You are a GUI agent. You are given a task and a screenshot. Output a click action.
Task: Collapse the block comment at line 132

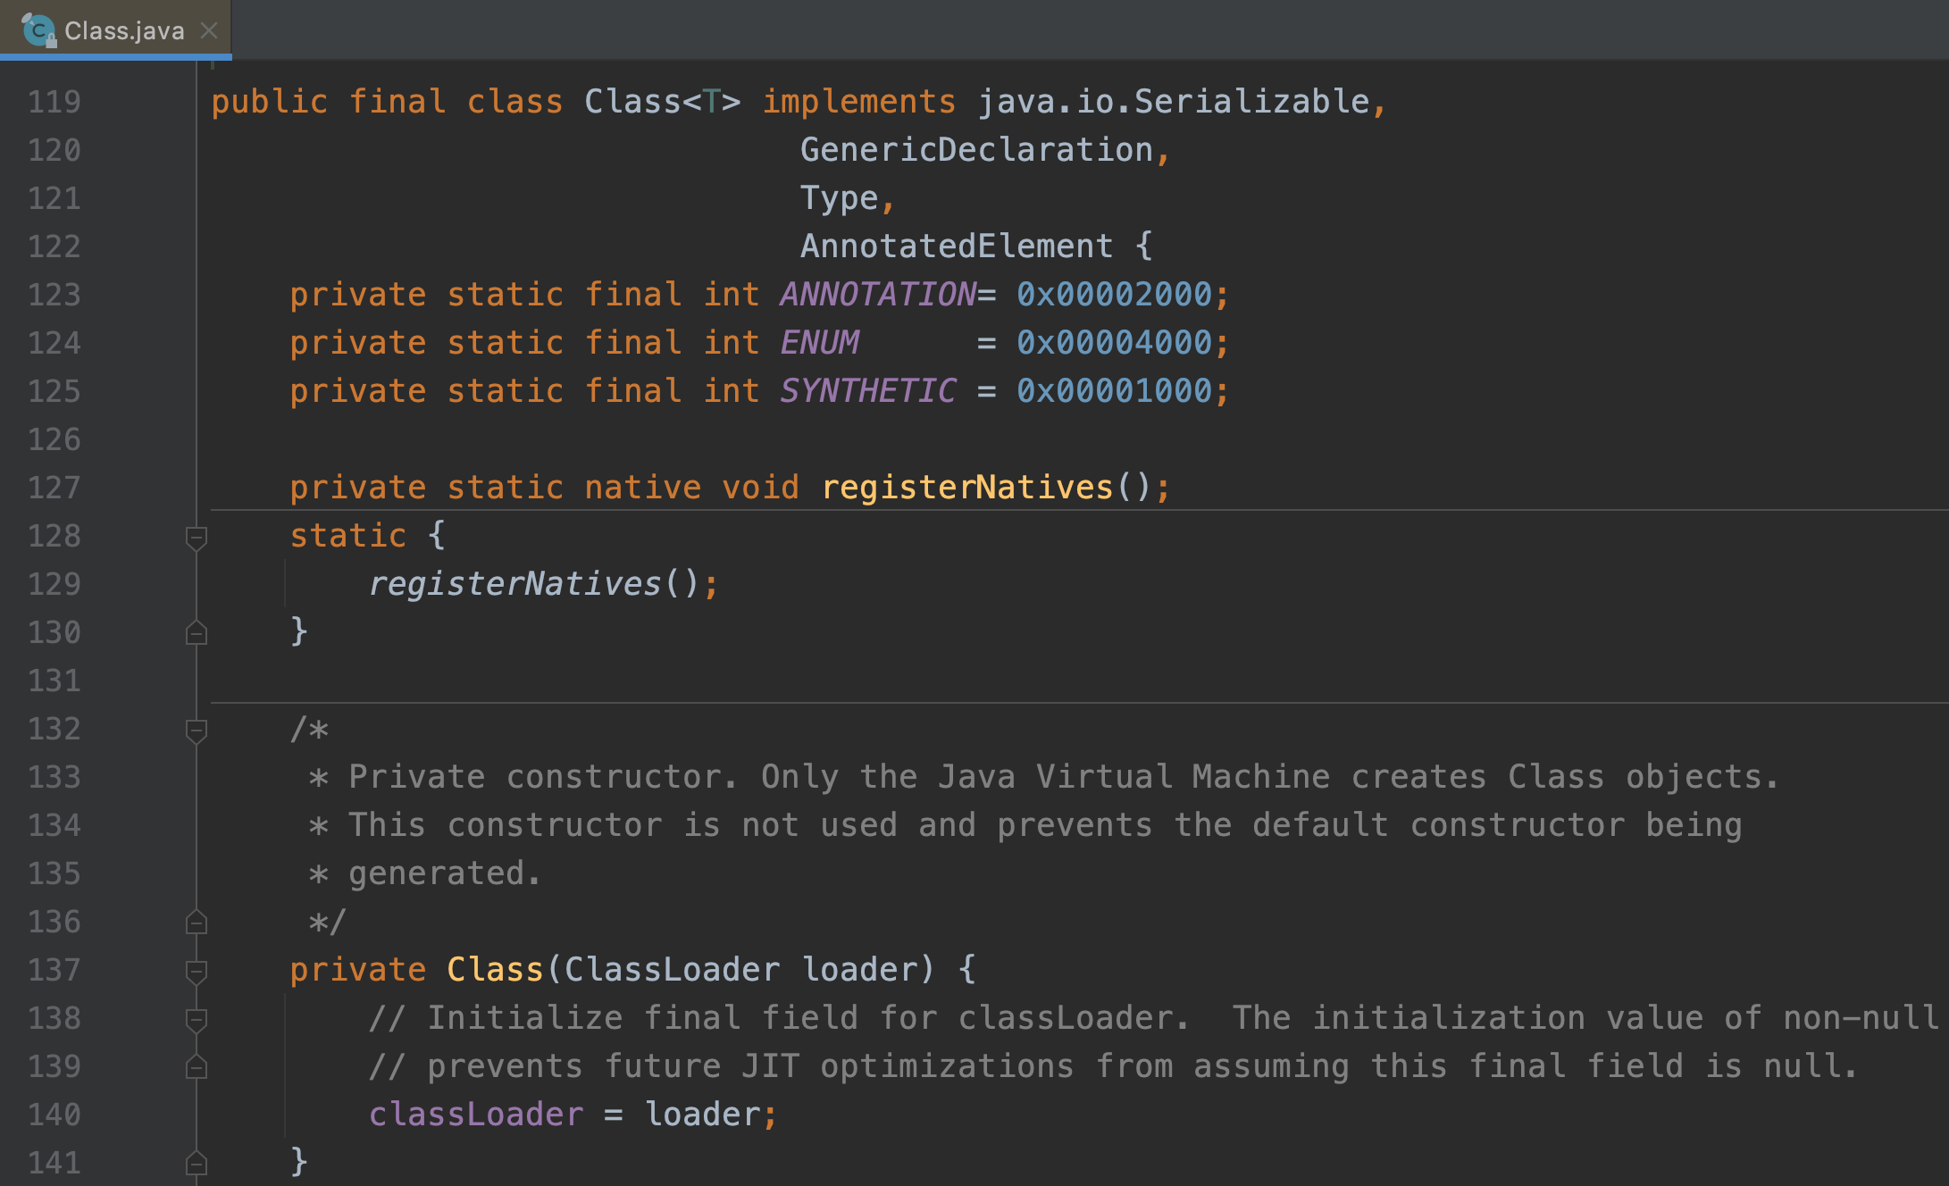pos(197,730)
